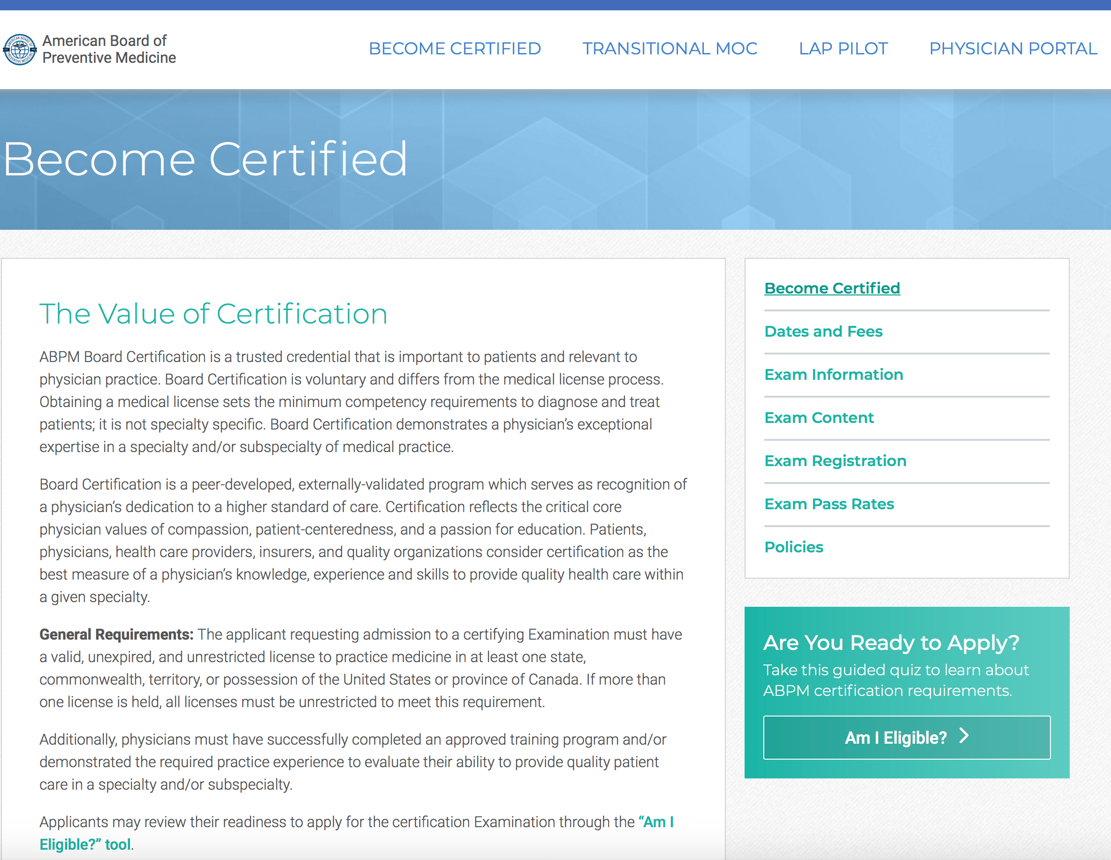
Task: Click the Am I Eligible? button
Action: pos(906,738)
